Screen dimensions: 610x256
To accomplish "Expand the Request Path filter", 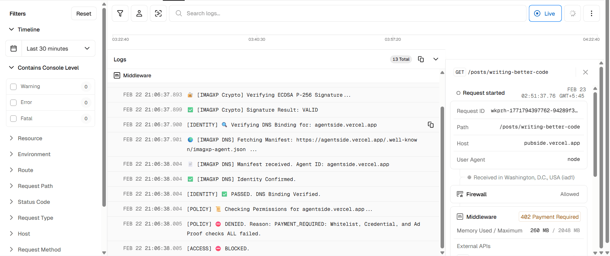I will tap(35, 186).
